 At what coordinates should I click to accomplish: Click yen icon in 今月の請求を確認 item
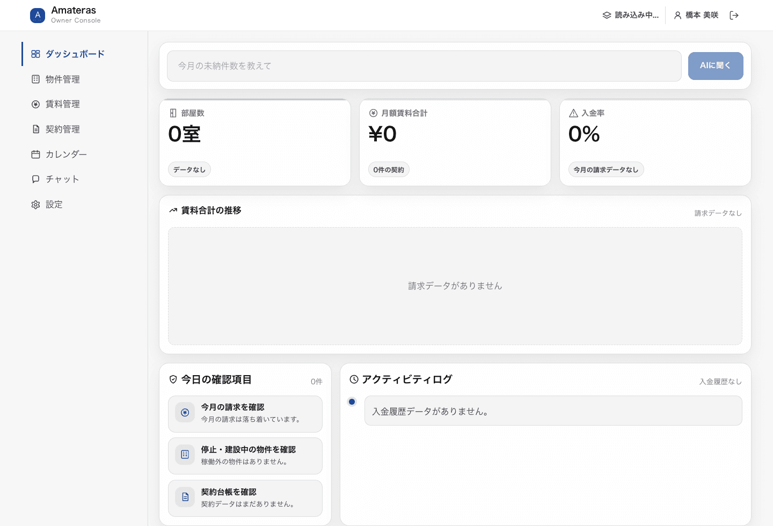pyautogui.click(x=185, y=413)
